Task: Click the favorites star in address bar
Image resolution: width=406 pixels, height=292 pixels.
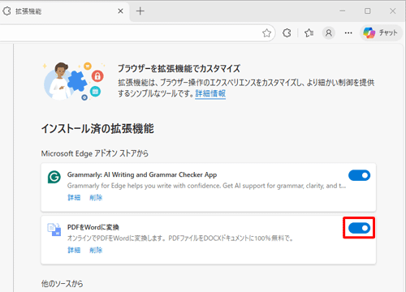Action: point(266,33)
